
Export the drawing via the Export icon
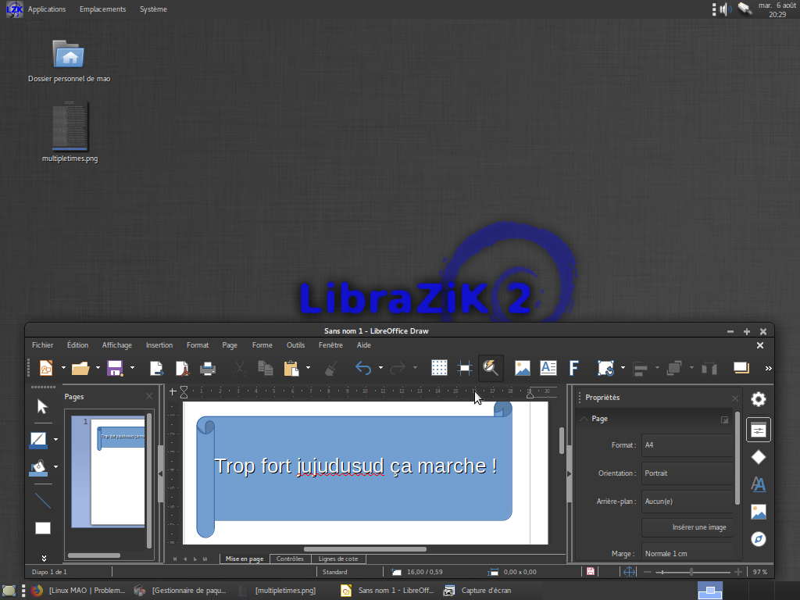156,368
